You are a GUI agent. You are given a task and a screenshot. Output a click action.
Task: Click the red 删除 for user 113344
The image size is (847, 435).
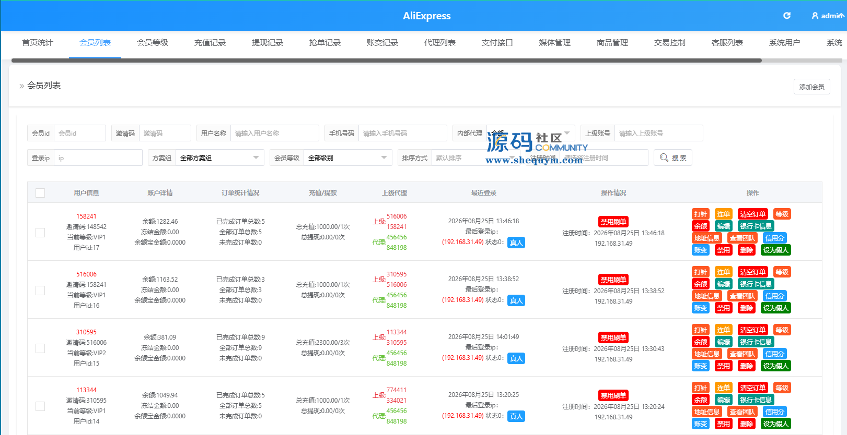(747, 424)
